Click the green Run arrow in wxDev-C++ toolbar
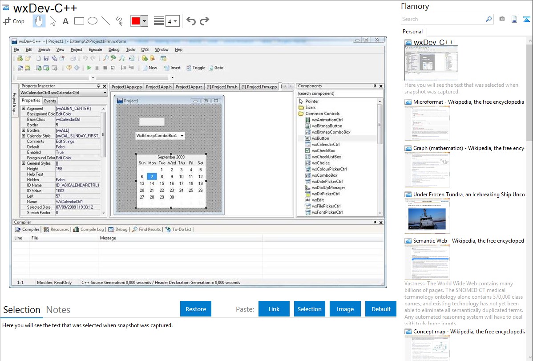Viewport: 533px width, 361px height. [89, 68]
